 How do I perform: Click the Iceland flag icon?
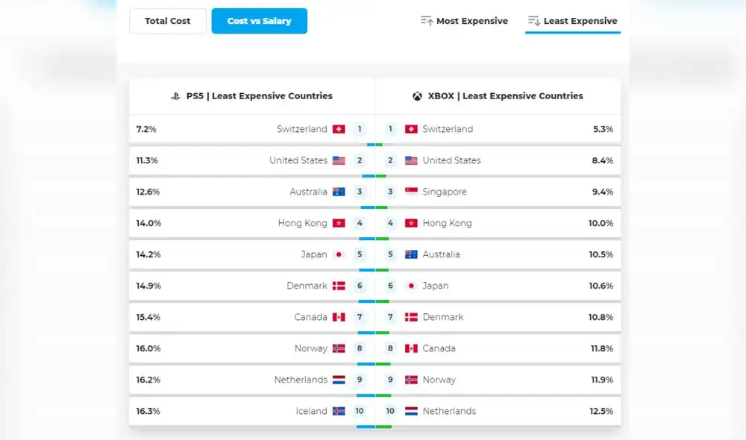point(339,411)
